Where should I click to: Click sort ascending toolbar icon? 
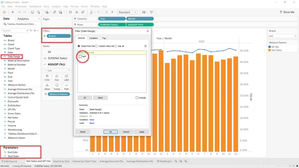coord(77,12)
